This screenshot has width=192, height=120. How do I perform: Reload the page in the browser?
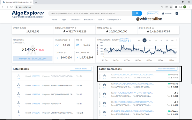11,7
